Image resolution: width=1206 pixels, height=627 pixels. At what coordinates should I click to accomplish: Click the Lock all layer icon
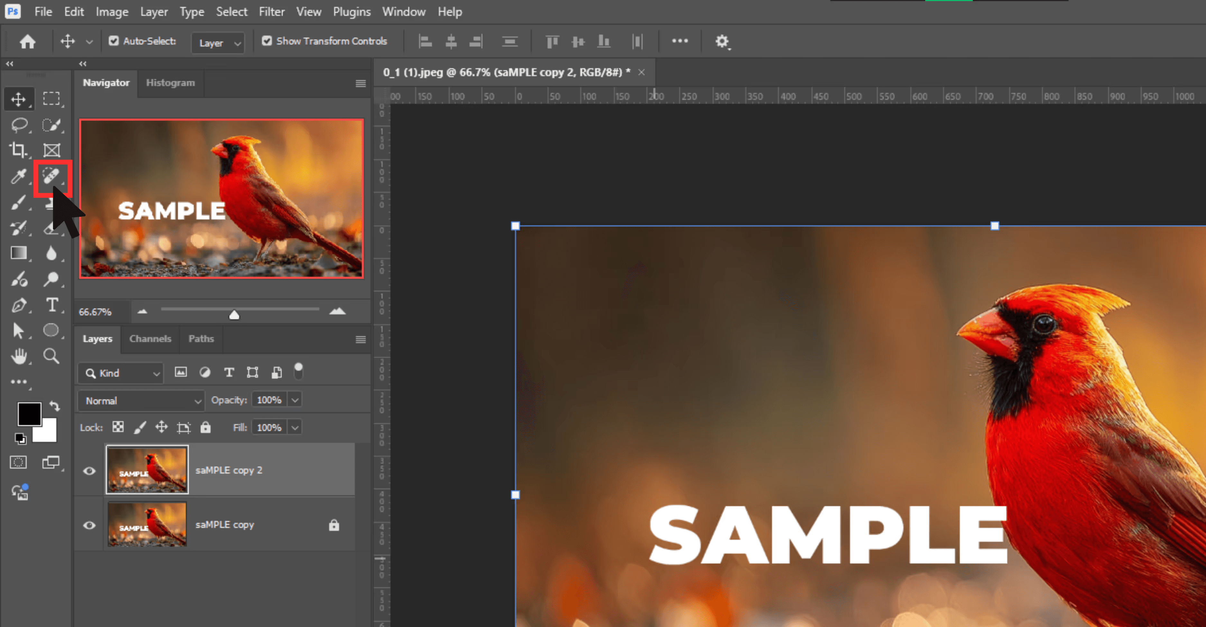(206, 427)
